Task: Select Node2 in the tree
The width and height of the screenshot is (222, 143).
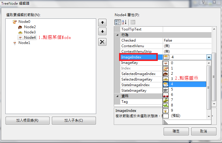Action: (x=30, y=27)
